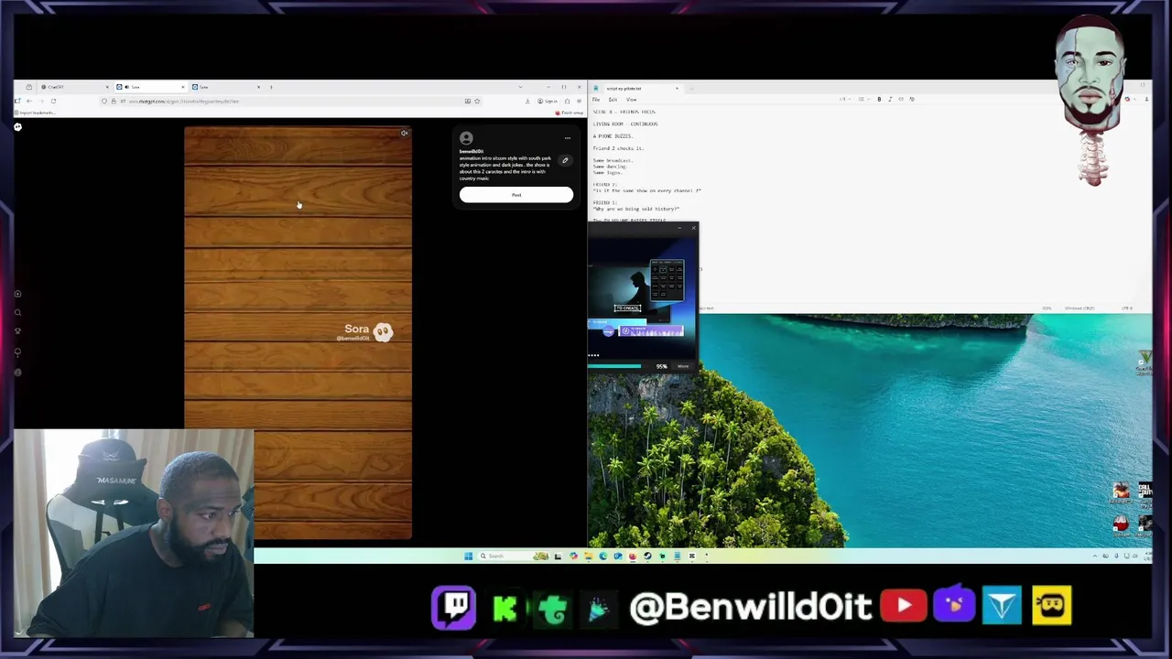Clear formatting in Notepad toolbar
1172x659 pixels.
(911, 99)
